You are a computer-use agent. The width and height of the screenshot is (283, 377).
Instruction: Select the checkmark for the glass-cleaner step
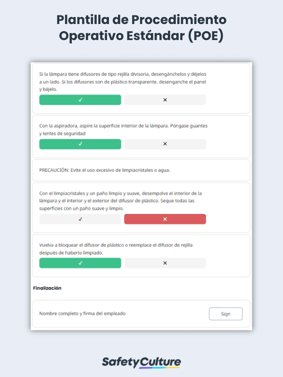click(x=80, y=219)
